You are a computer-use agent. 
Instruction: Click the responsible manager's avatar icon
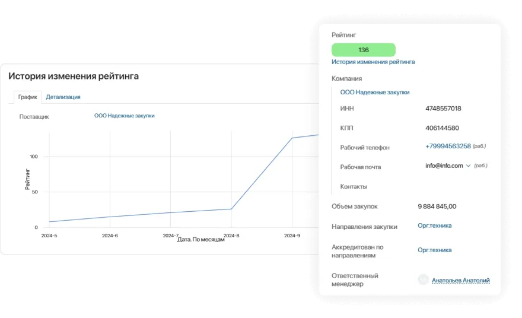[423, 279]
